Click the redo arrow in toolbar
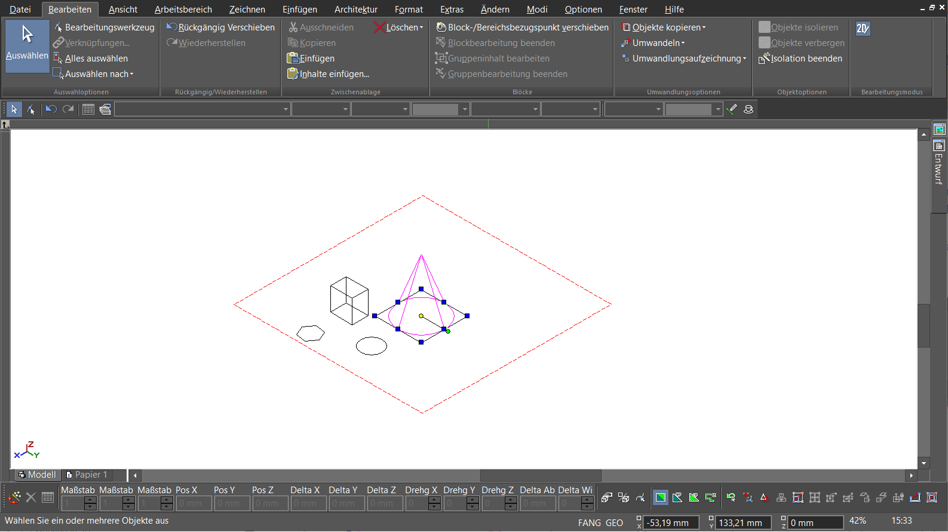The height and width of the screenshot is (532, 948). click(68, 109)
